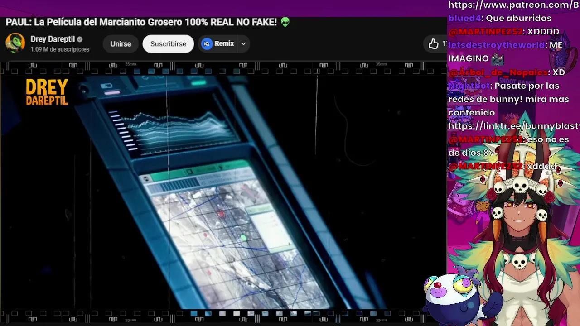Click the '1.09 M de suscriptores' text
The width and height of the screenshot is (580, 326).
tap(60, 49)
